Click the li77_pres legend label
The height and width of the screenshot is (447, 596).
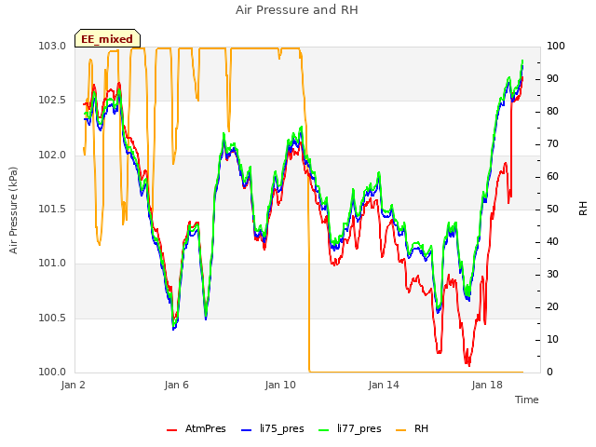(x=359, y=428)
